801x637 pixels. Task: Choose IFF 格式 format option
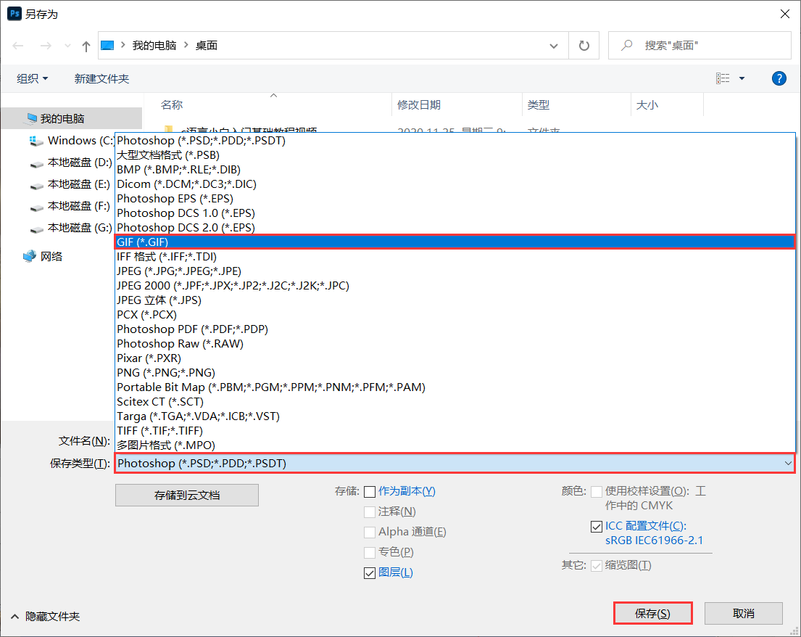455,257
